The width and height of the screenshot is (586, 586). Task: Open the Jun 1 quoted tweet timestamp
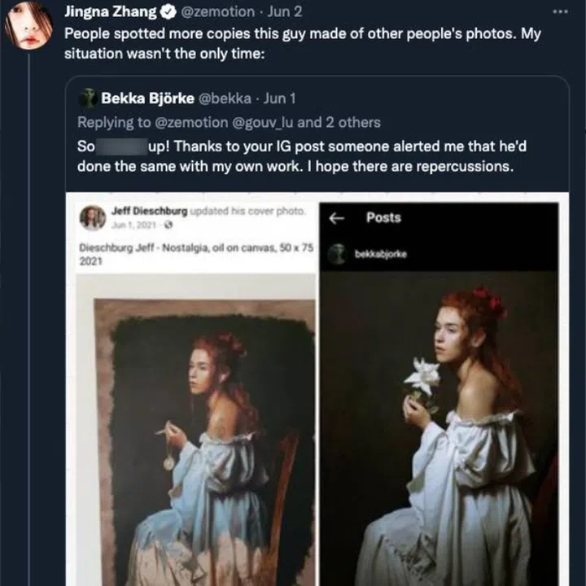click(x=280, y=98)
